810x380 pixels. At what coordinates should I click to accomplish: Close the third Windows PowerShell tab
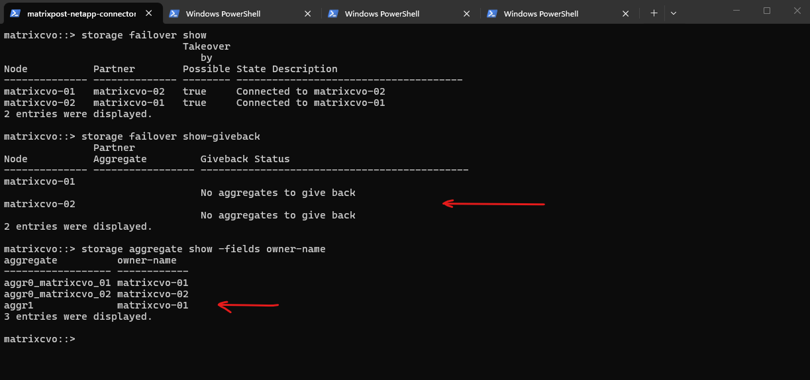pos(467,13)
